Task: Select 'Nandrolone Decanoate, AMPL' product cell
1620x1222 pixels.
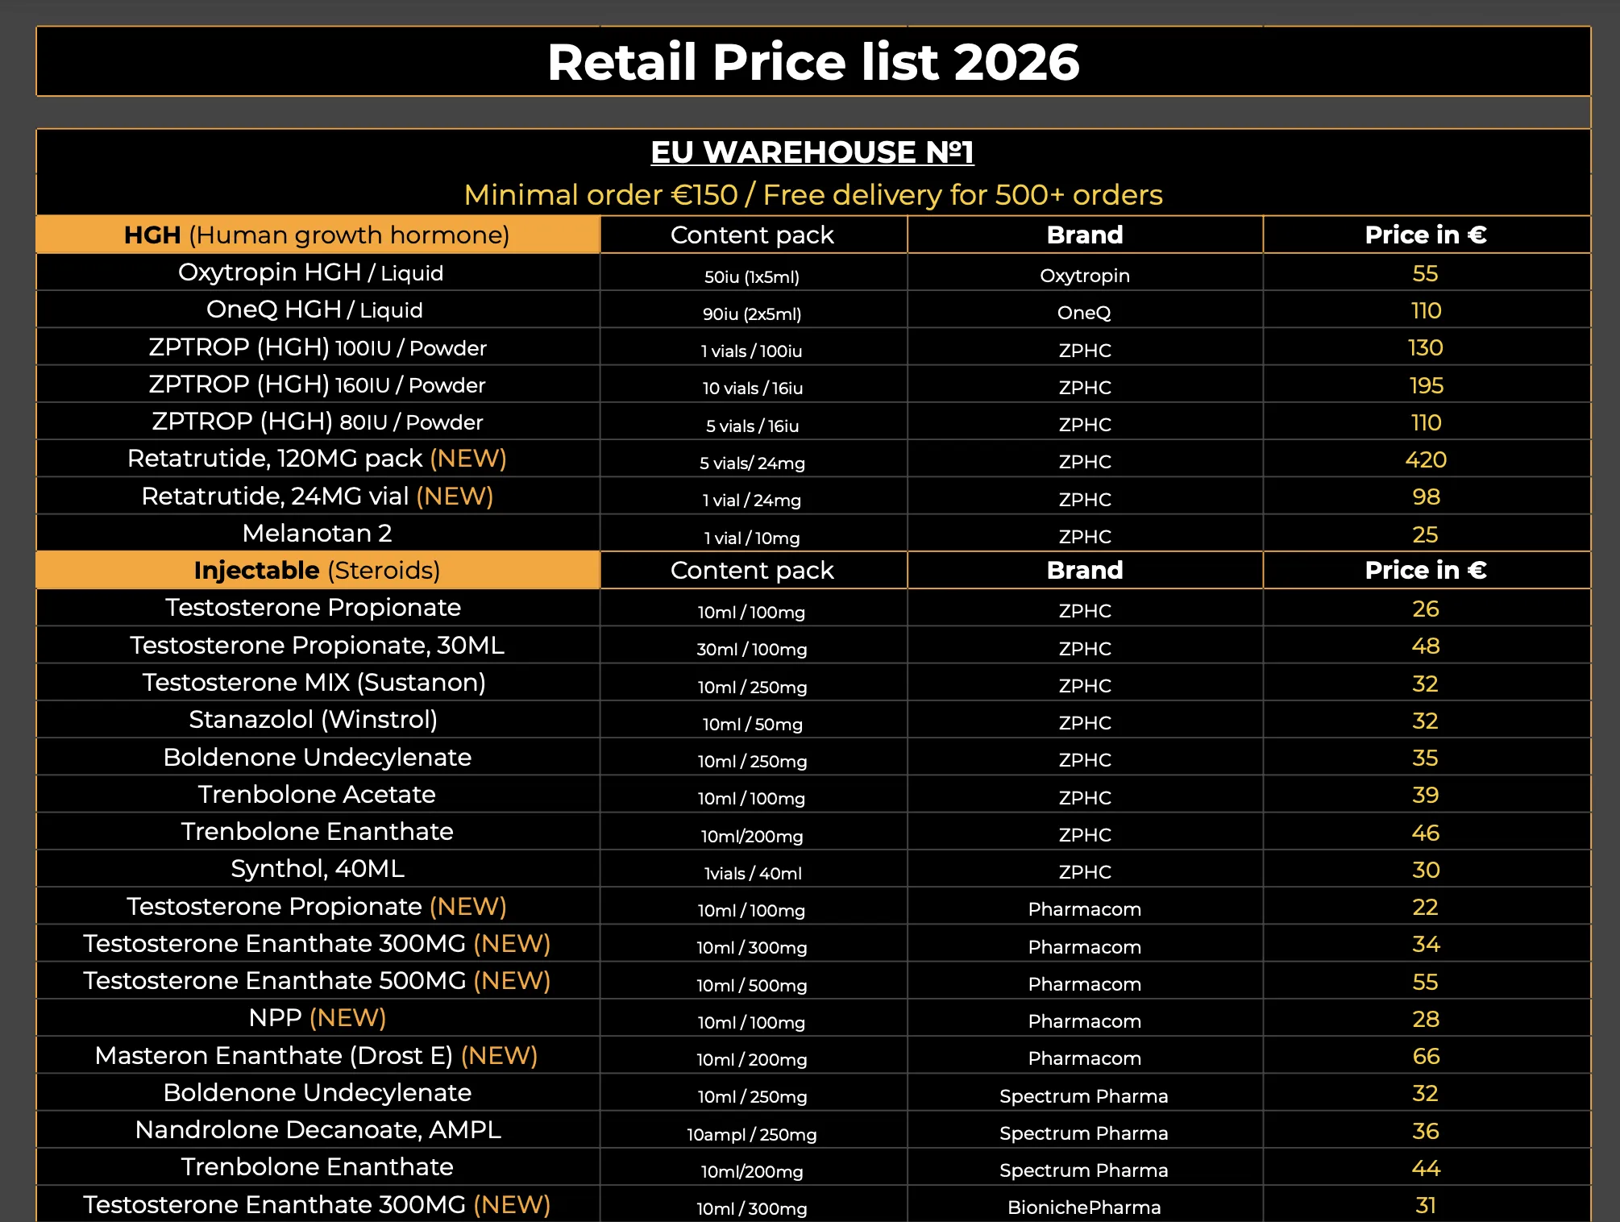Action: click(318, 1129)
